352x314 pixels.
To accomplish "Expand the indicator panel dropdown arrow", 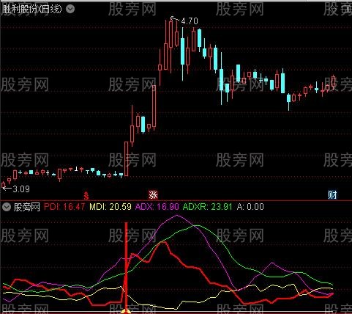I will click(7, 207).
